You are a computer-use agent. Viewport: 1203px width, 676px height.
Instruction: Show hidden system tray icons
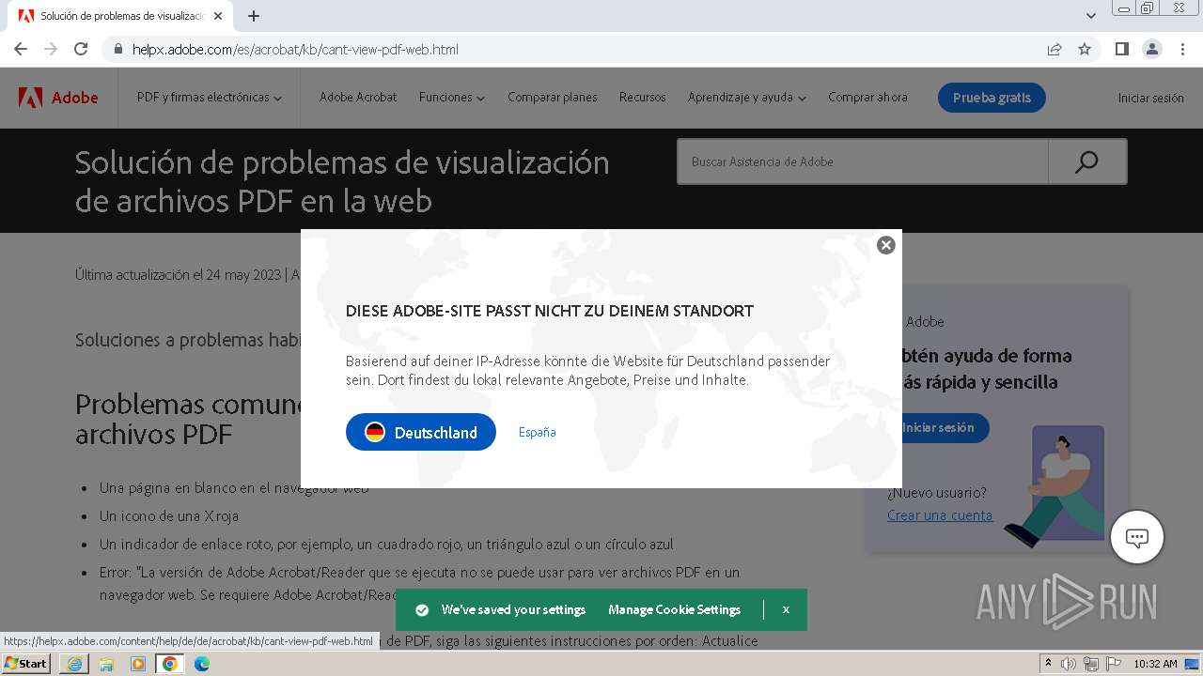pos(1048,664)
